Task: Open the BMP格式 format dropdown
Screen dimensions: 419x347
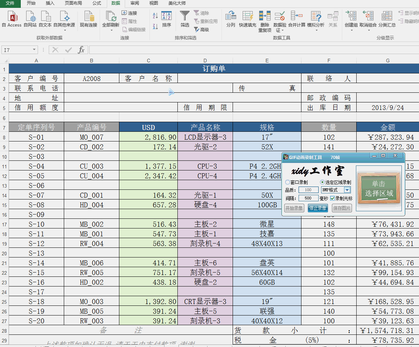Action: coord(347,190)
